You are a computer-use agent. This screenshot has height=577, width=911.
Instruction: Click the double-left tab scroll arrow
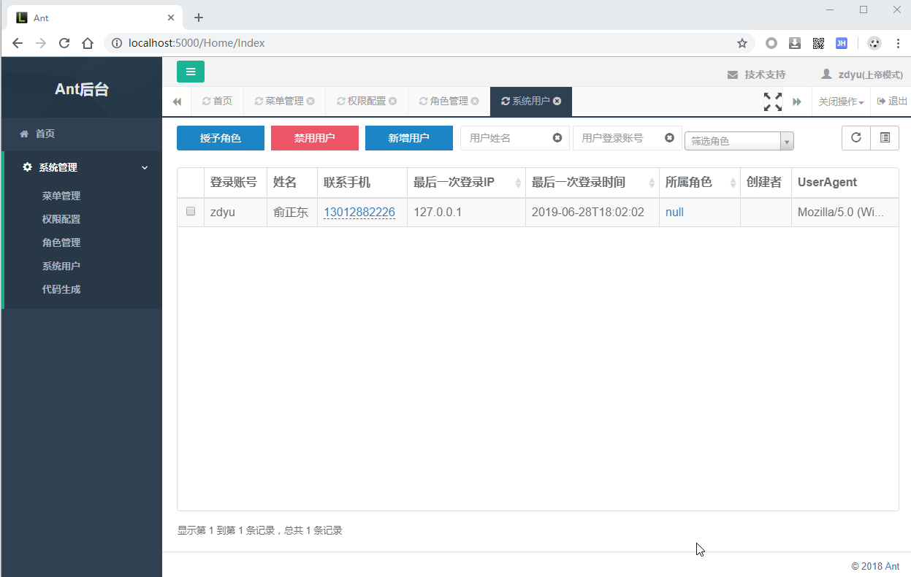click(177, 102)
